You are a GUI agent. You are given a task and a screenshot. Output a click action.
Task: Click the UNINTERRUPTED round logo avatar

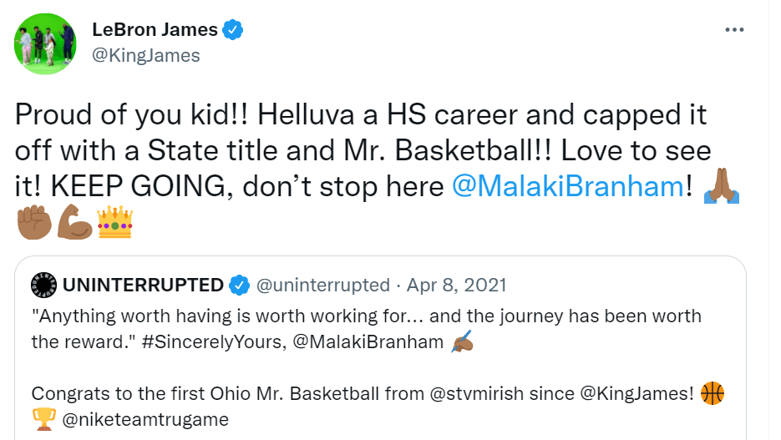pyautogui.click(x=43, y=286)
